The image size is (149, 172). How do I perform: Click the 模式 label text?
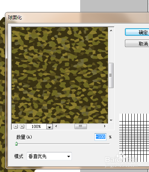[19, 156]
